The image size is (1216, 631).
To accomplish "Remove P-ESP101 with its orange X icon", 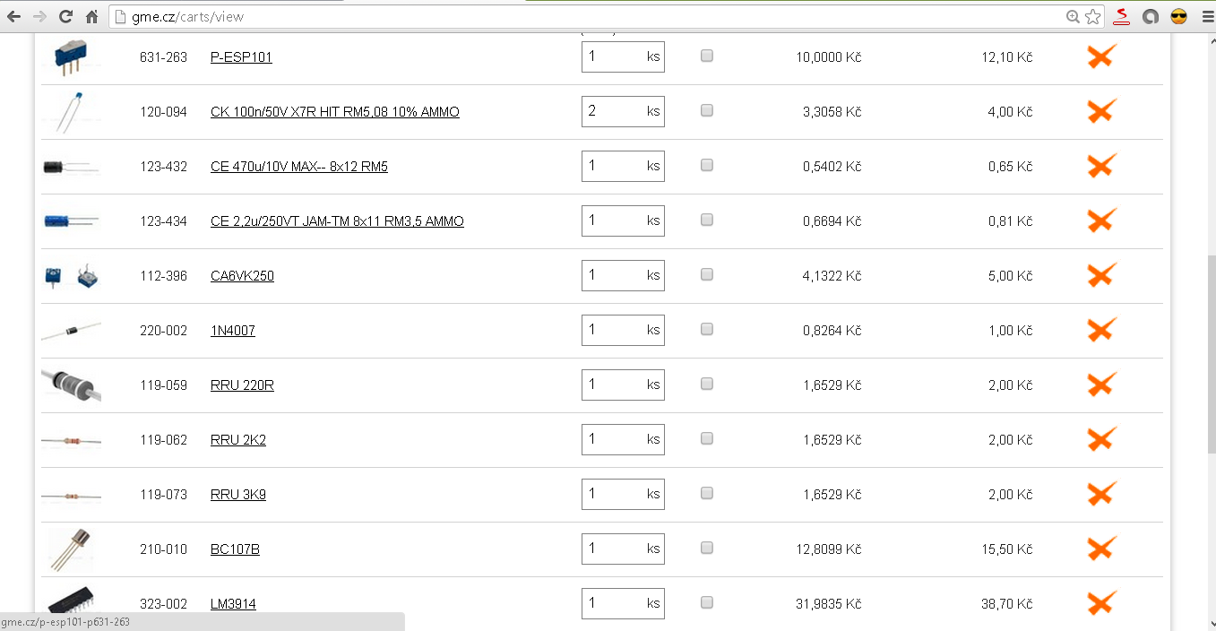I will point(1100,57).
